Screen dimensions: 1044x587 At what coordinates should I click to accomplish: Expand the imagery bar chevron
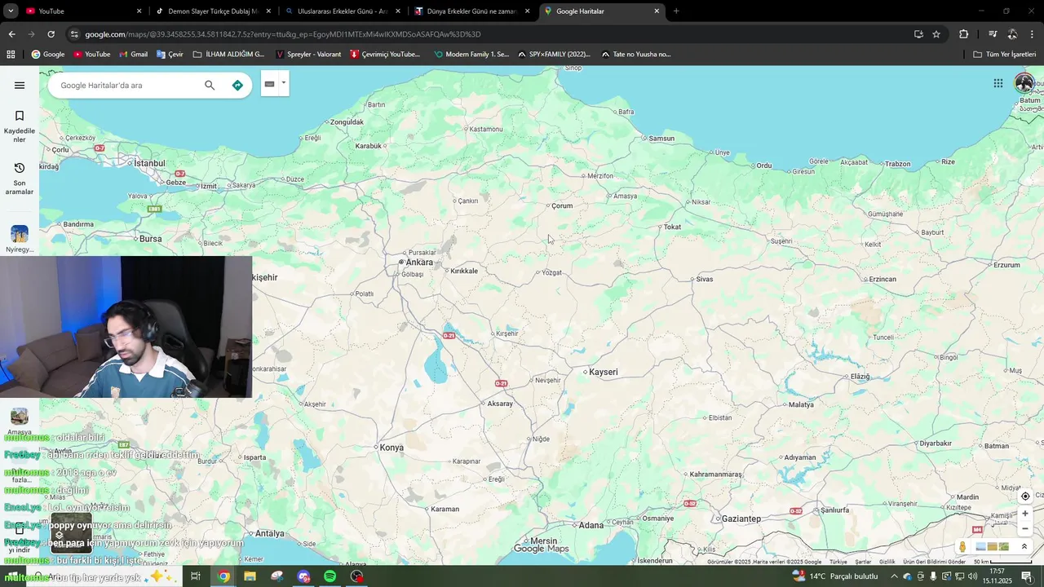pyautogui.click(x=1024, y=546)
